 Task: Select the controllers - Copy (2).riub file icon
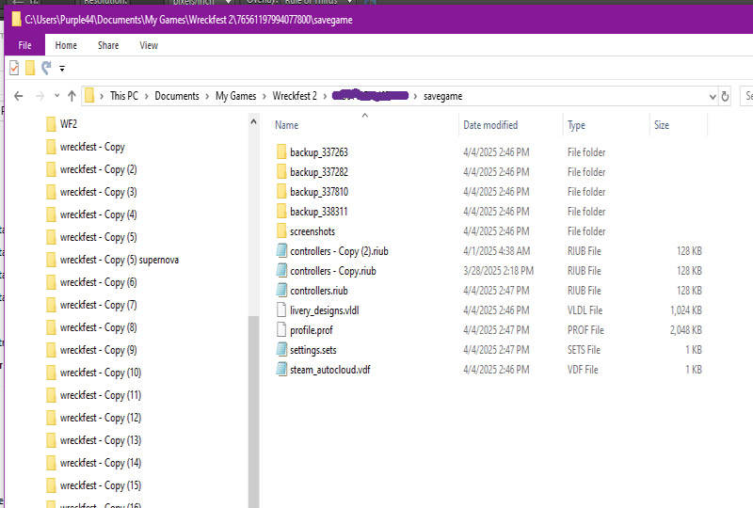pos(281,250)
